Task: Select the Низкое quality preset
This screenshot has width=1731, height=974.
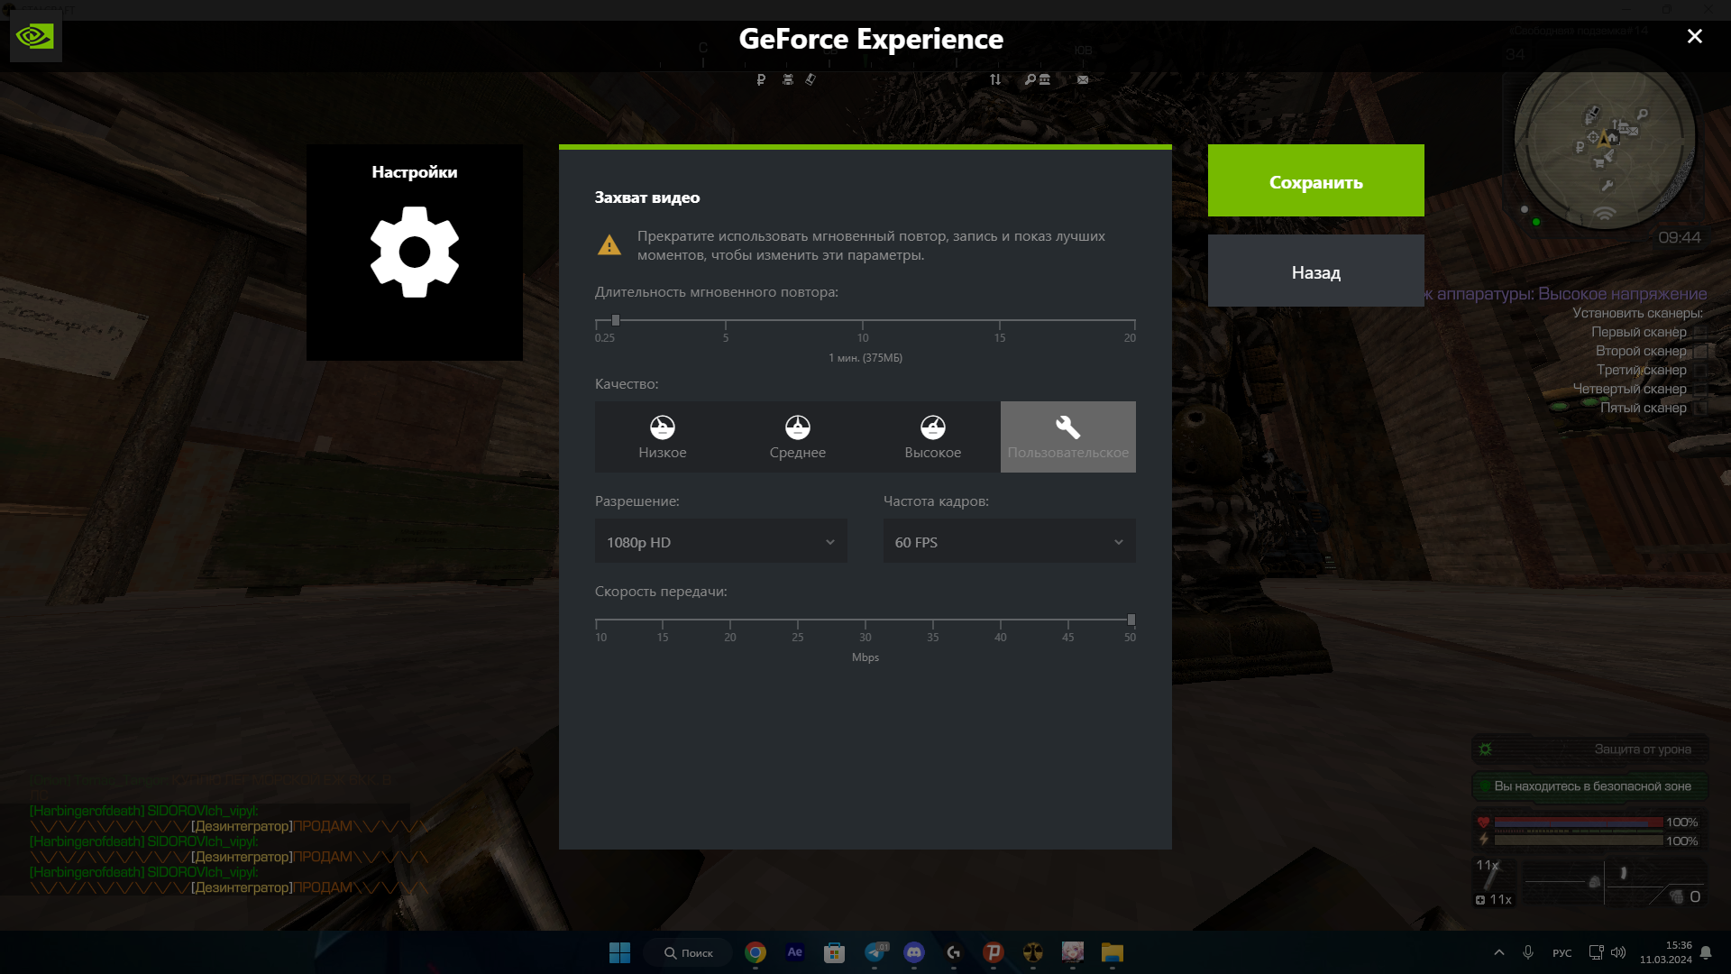Action: pyautogui.click(x=663, y=436)
